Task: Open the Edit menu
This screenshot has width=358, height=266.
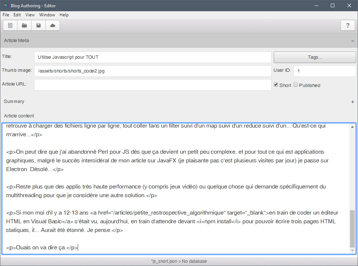Action: (17, 15)
